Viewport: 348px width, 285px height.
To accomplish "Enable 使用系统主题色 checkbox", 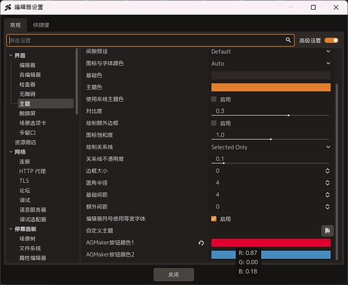I will [214, 99].
